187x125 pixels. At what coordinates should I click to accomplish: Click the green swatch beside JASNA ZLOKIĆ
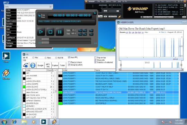coord(24,87)
